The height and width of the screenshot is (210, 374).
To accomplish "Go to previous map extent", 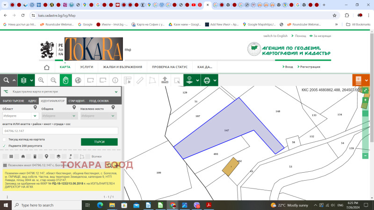I will click(90, 80).
